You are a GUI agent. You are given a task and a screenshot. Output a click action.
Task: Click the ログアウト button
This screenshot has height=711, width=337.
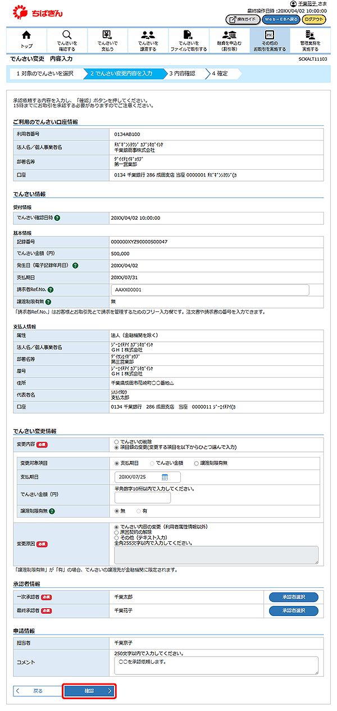pos(313,19)
